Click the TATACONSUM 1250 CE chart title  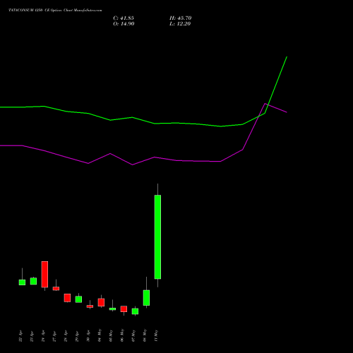pyautogui.click(x=55, y=11)
